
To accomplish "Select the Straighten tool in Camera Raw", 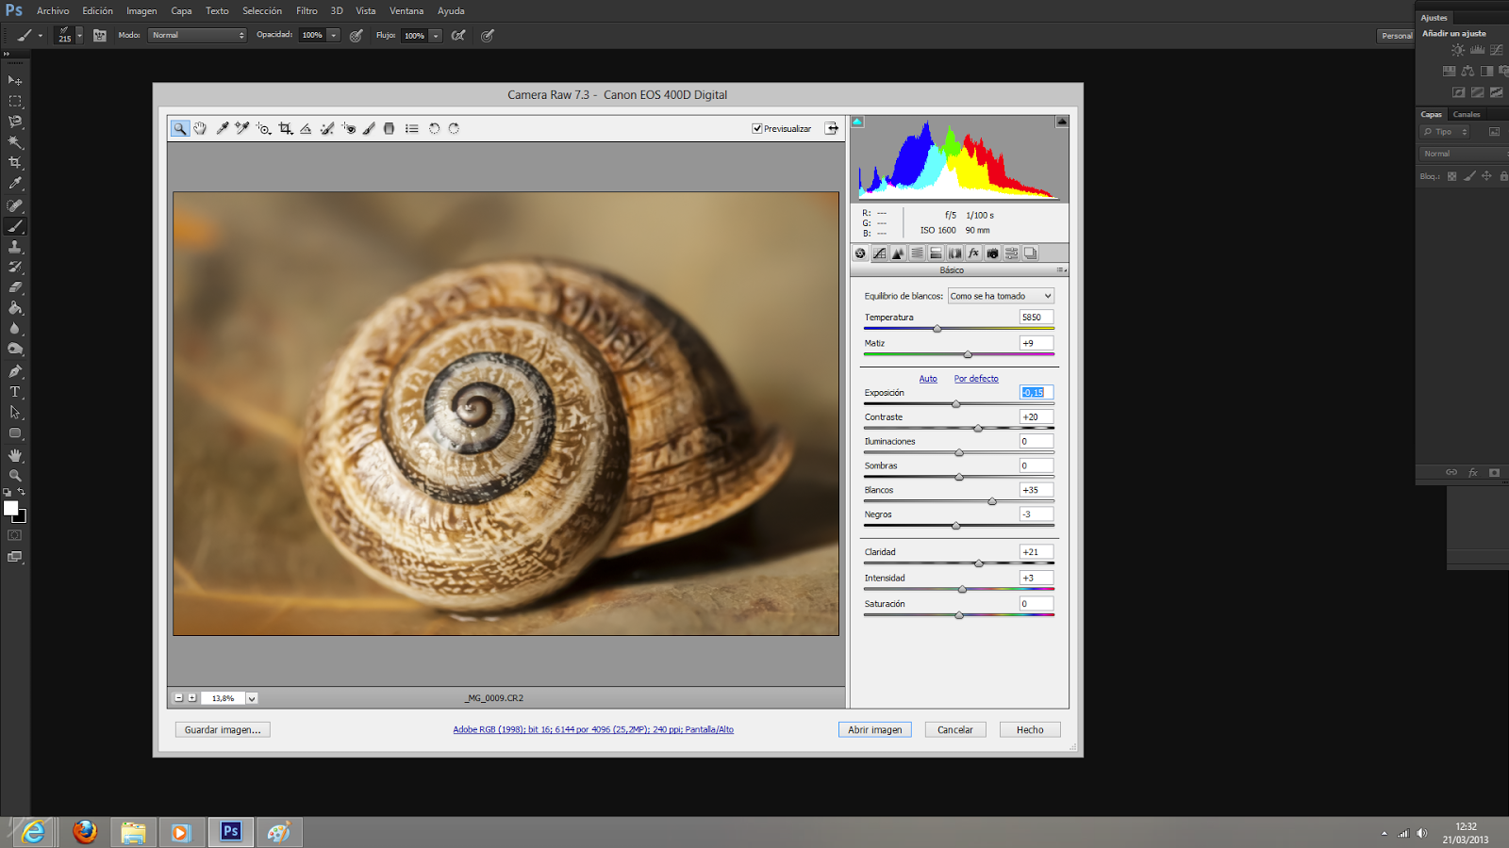I will point(306,128).
